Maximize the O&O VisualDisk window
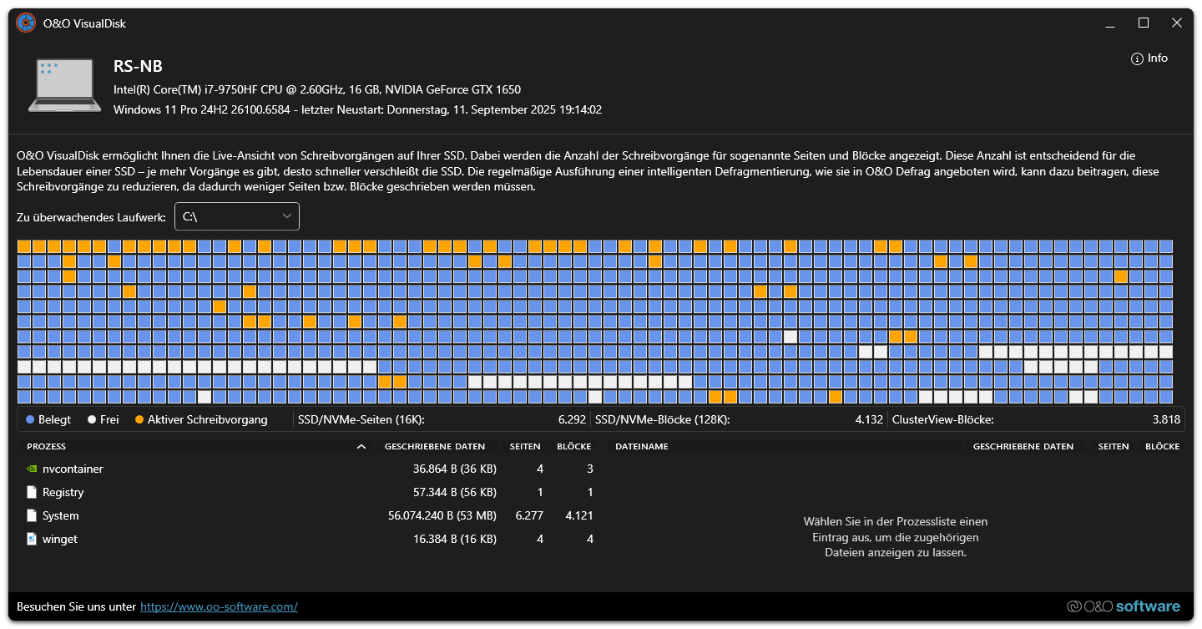The width and height of the screenshot is (1202, 629). [x=1144, y=23]
